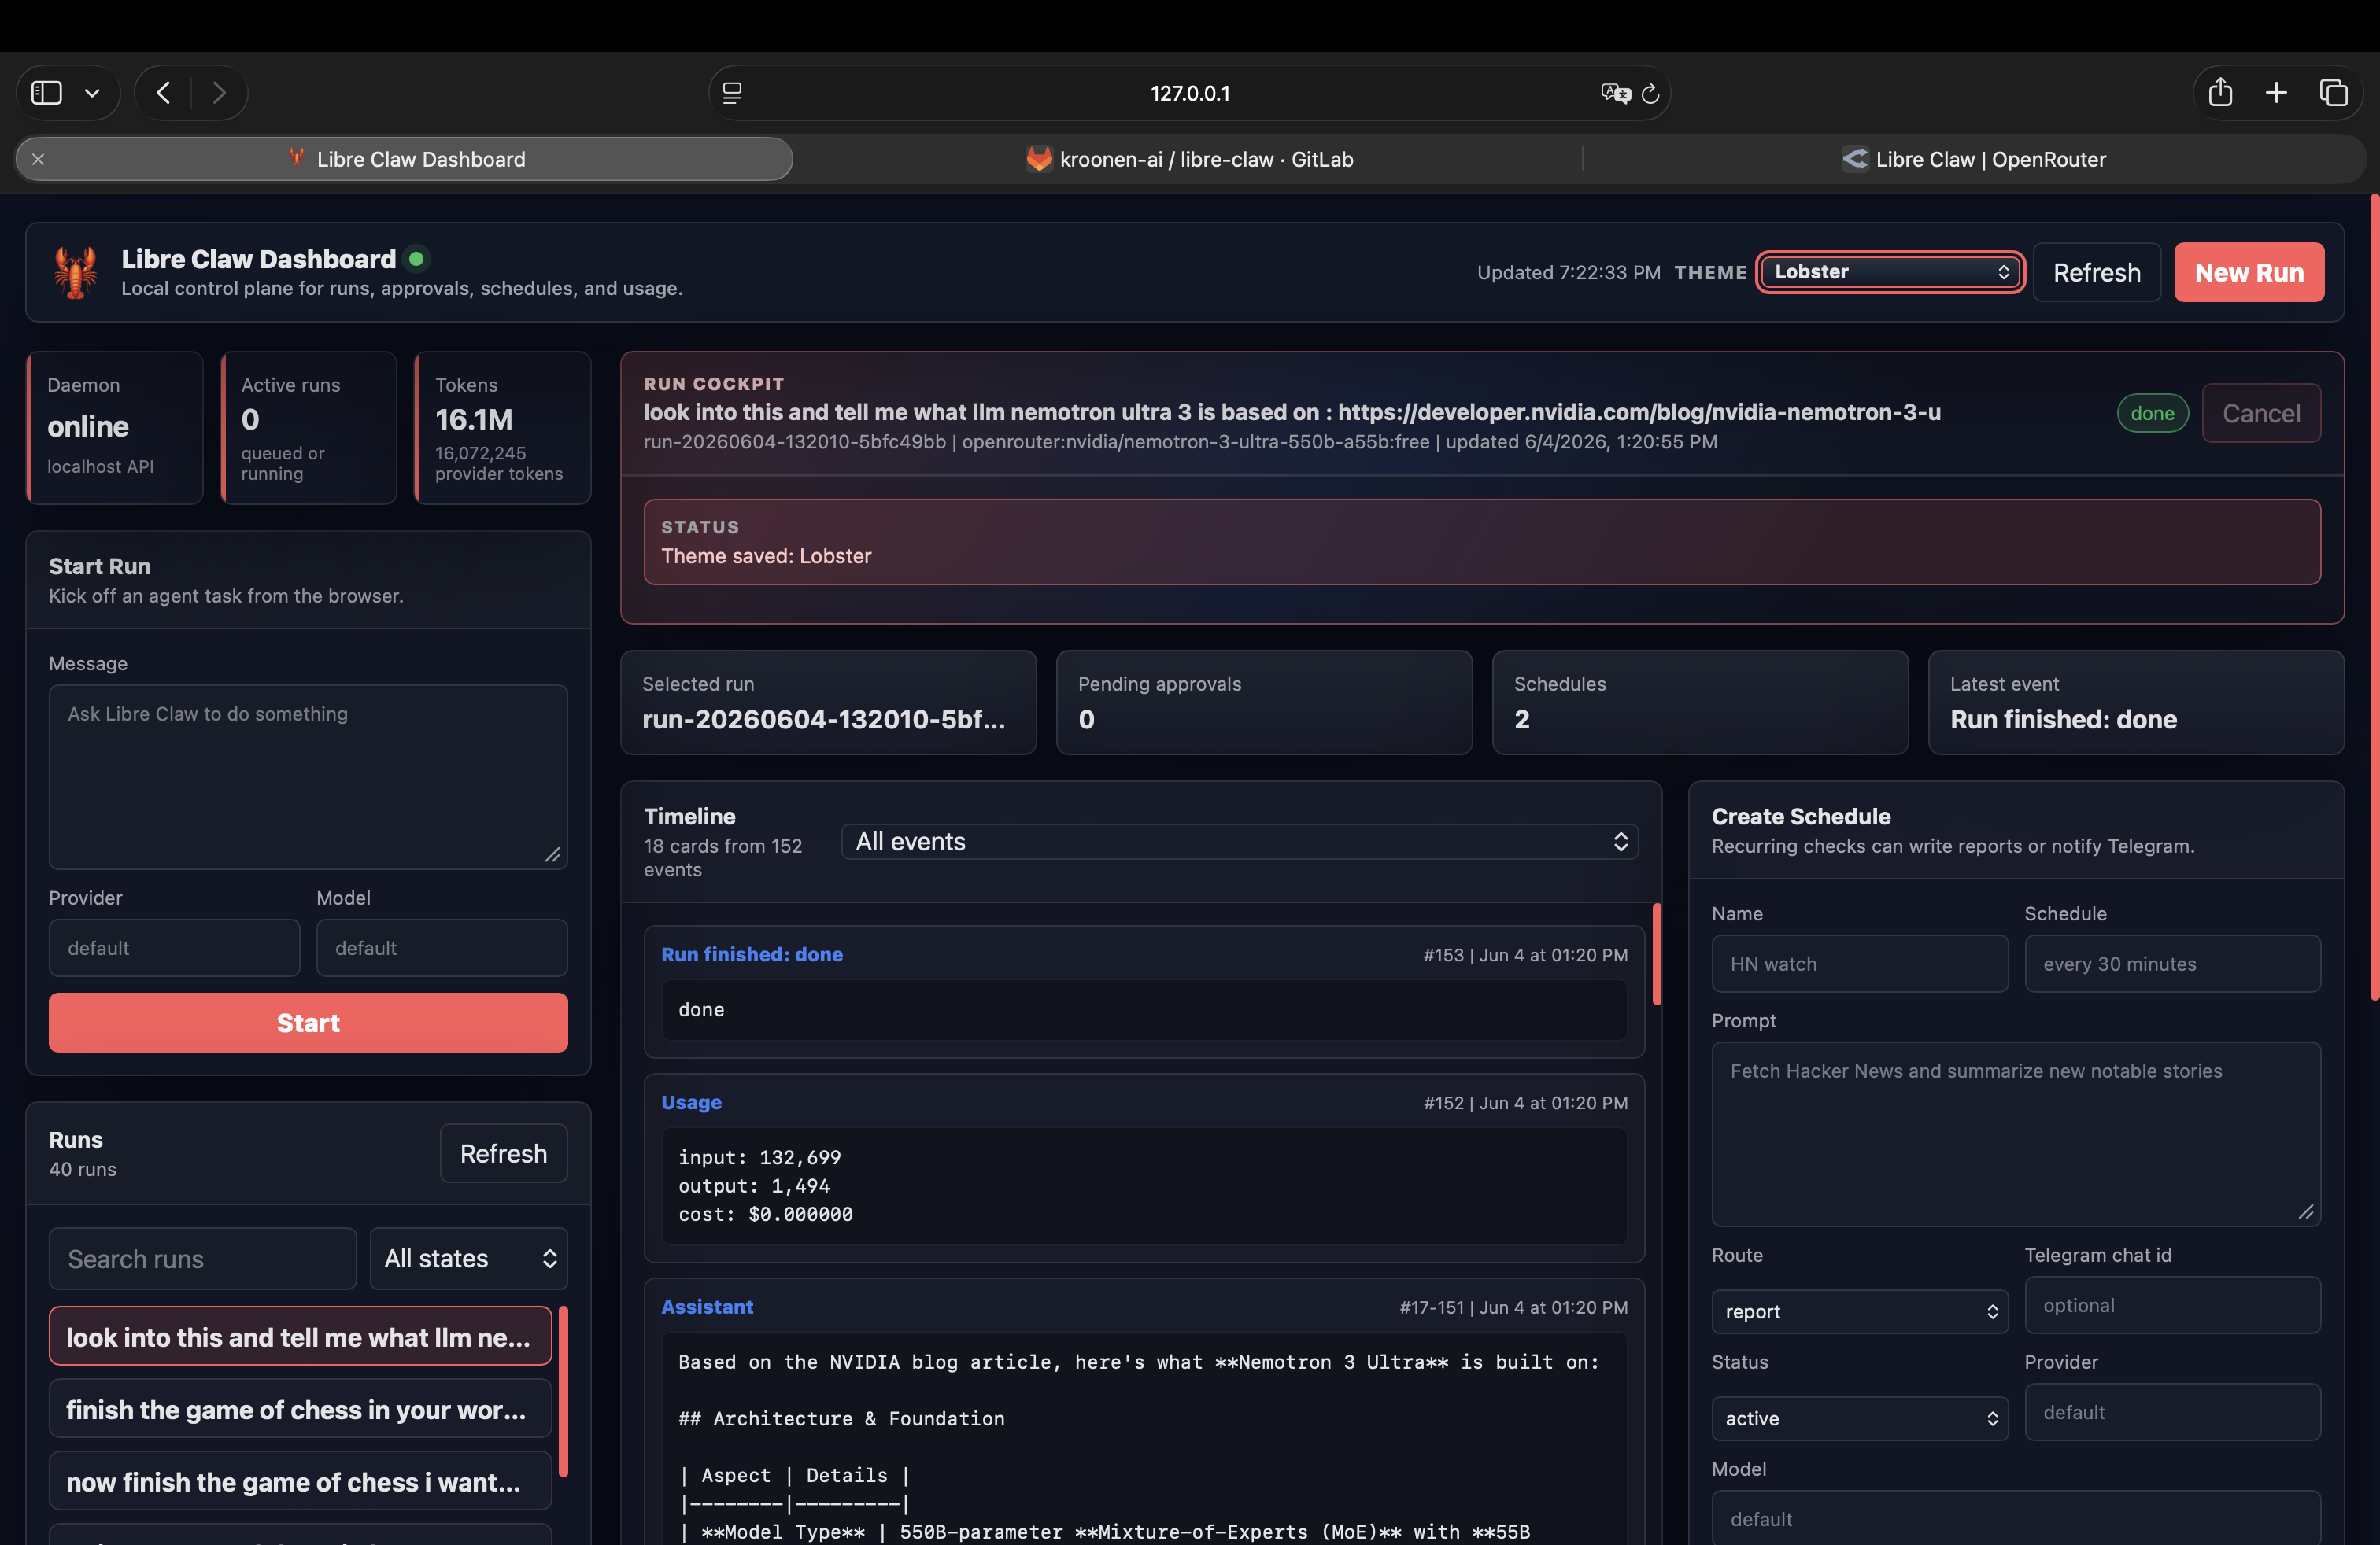The image size is (2380, 1545).
Task: Click the Runs panel Refresh button
Action: click(x=503, y=1153)
